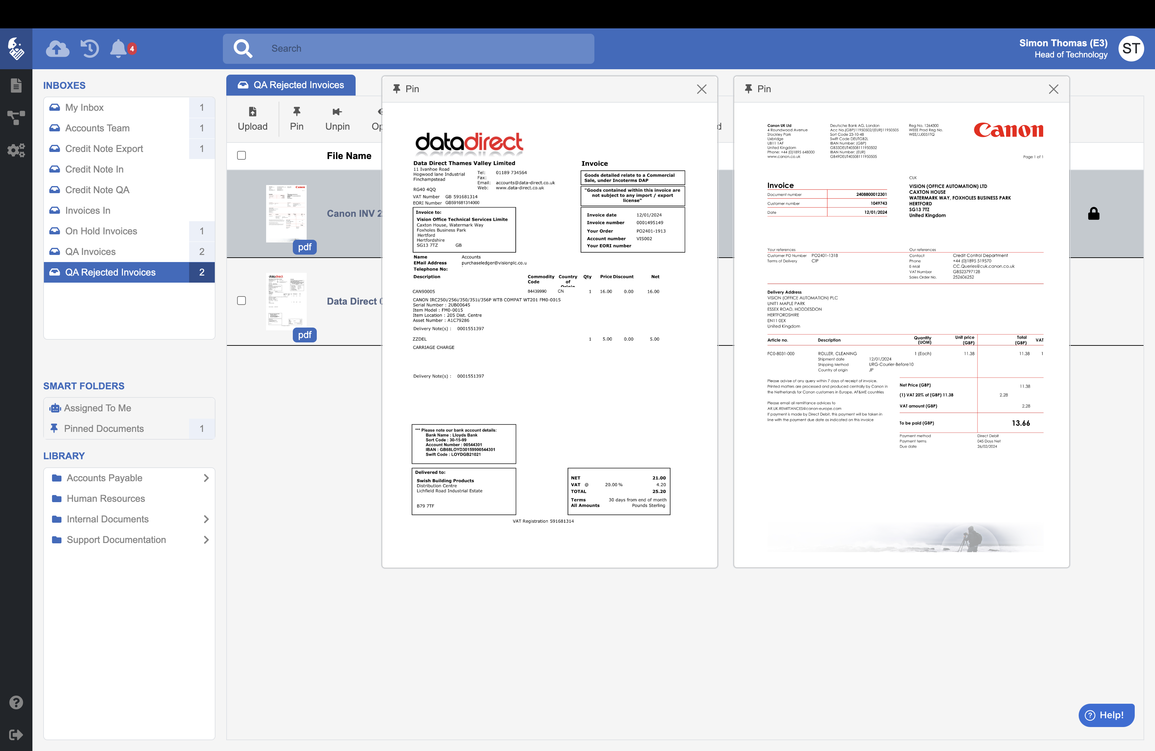The height and width of the screenshot is (751, 1155).
Task: Click the cloud upload icon in header
Action: pos(57,49)
